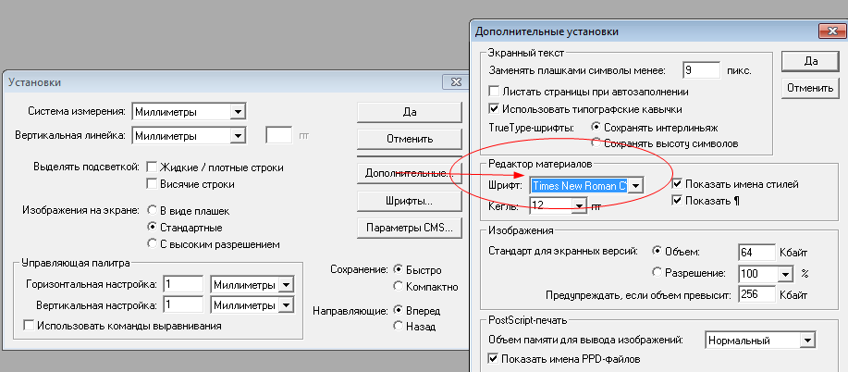This screenshot has width=848, height=372.
Task: Toggle Использовать команды выравнивания checkbox
Action: point(29,326)
